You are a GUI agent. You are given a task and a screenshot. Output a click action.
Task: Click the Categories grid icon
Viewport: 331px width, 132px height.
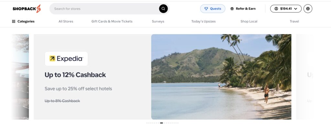coord(14,22)
